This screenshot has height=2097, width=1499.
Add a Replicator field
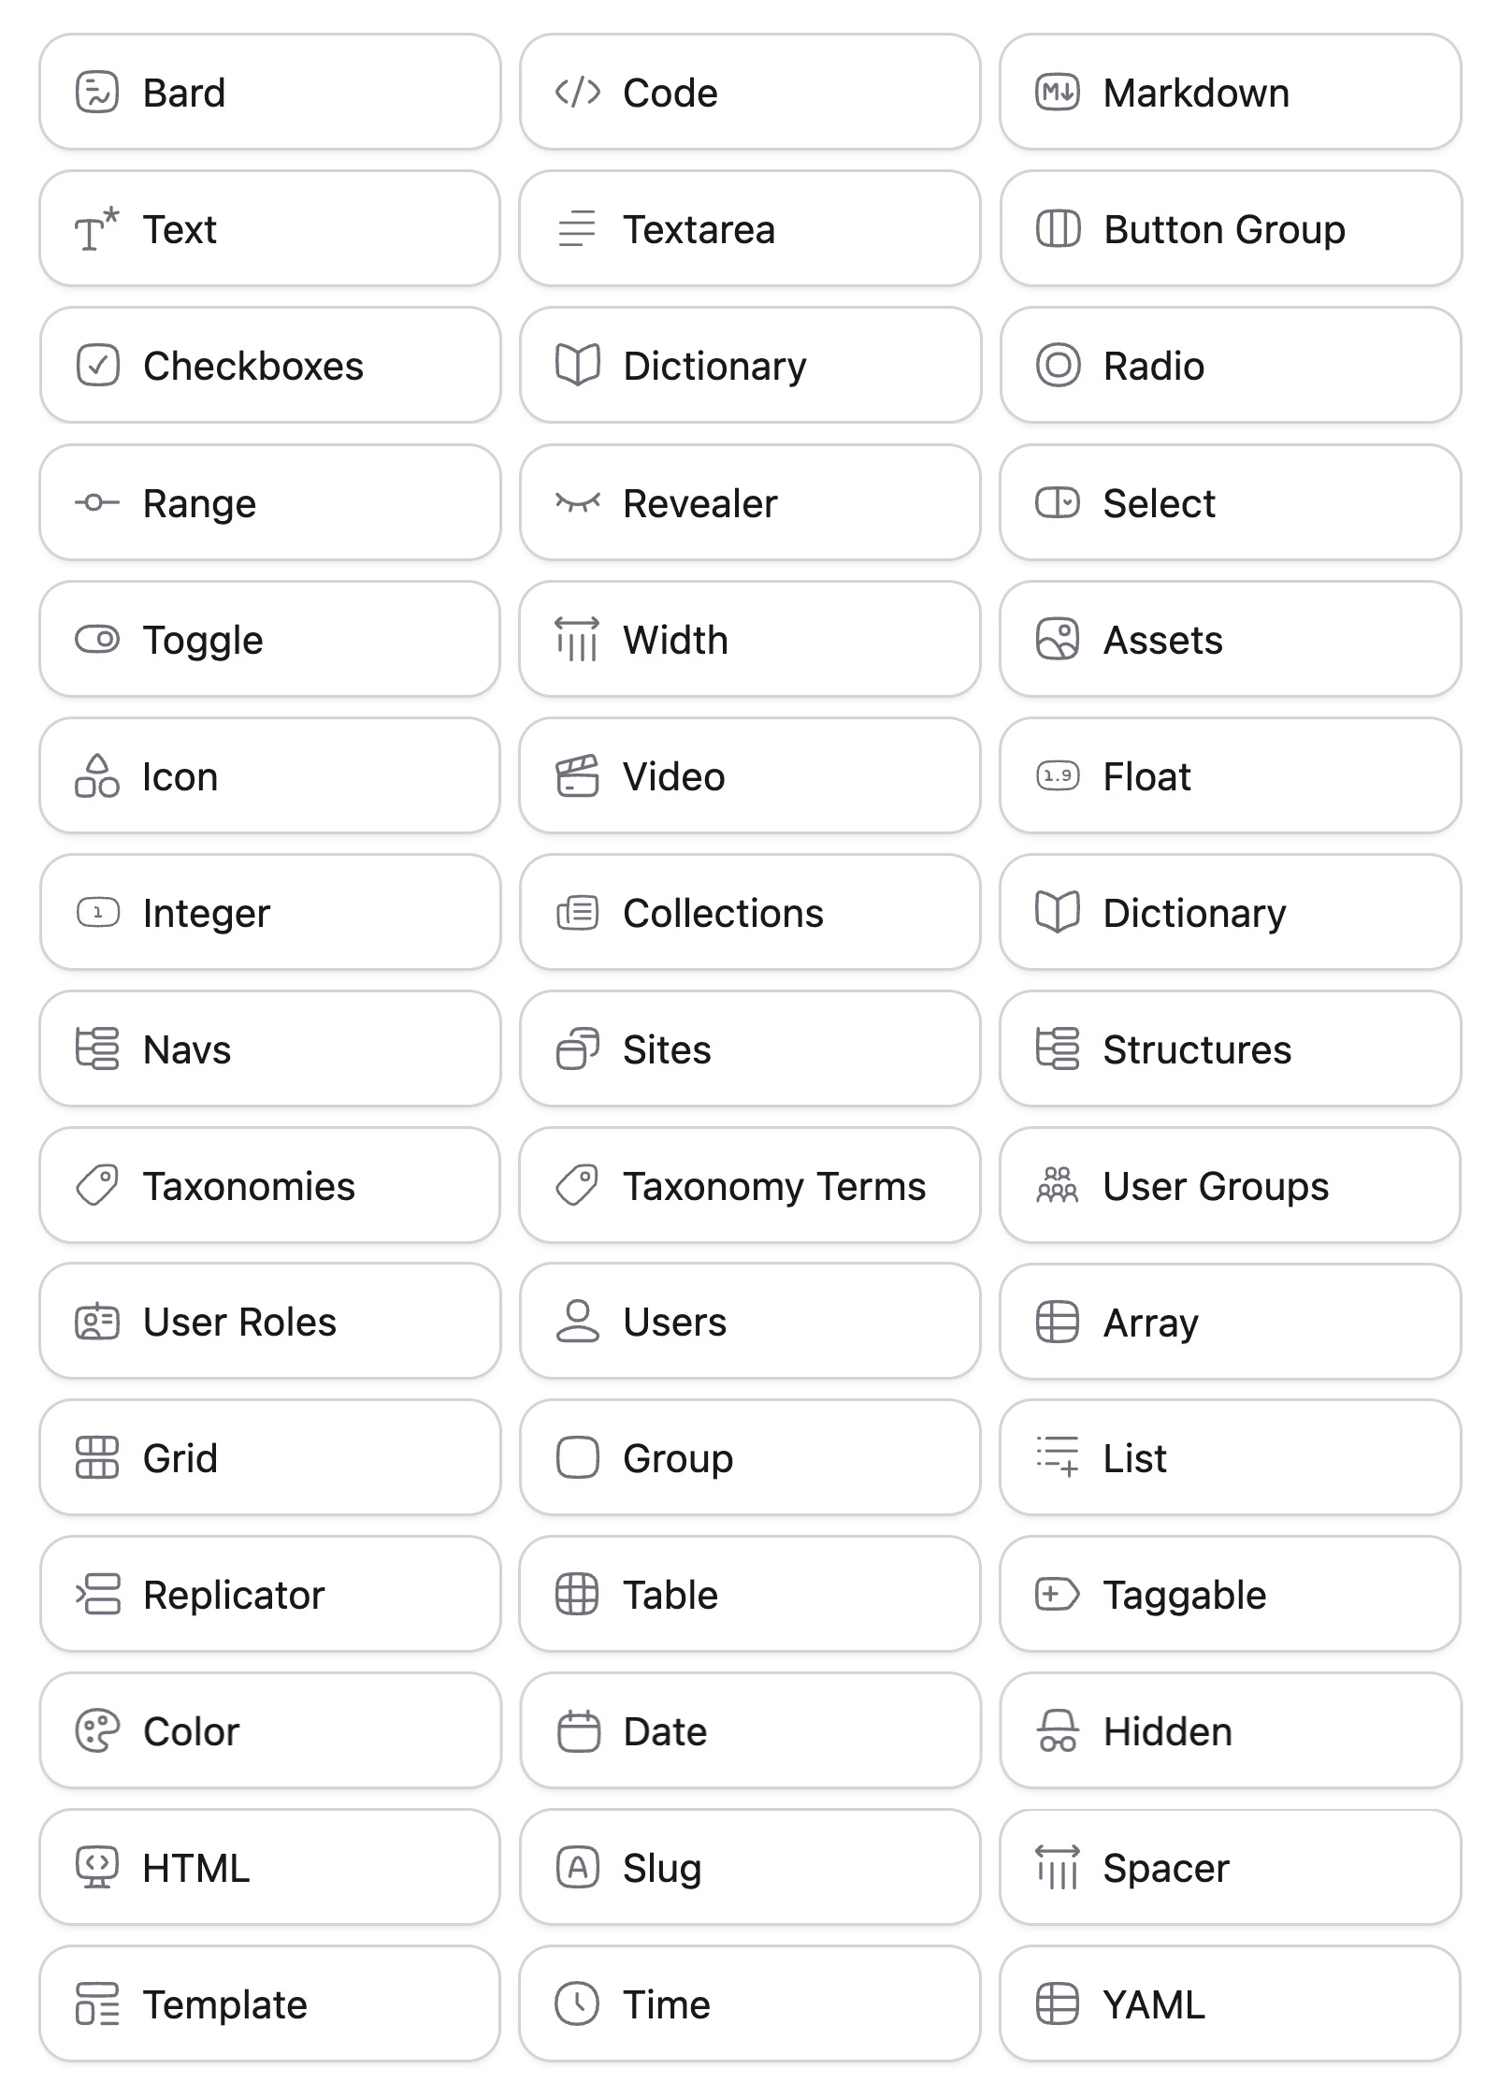tap(269, 1595)
